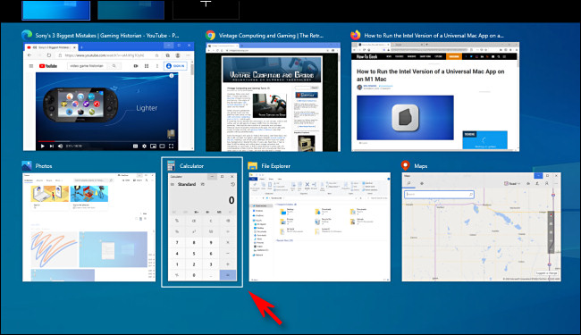Click back arrow in Edge window

29,55
